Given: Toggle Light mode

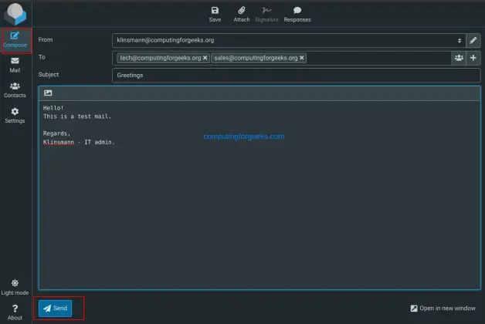Looking at the screenshot, I should click(x=15, y=287).
